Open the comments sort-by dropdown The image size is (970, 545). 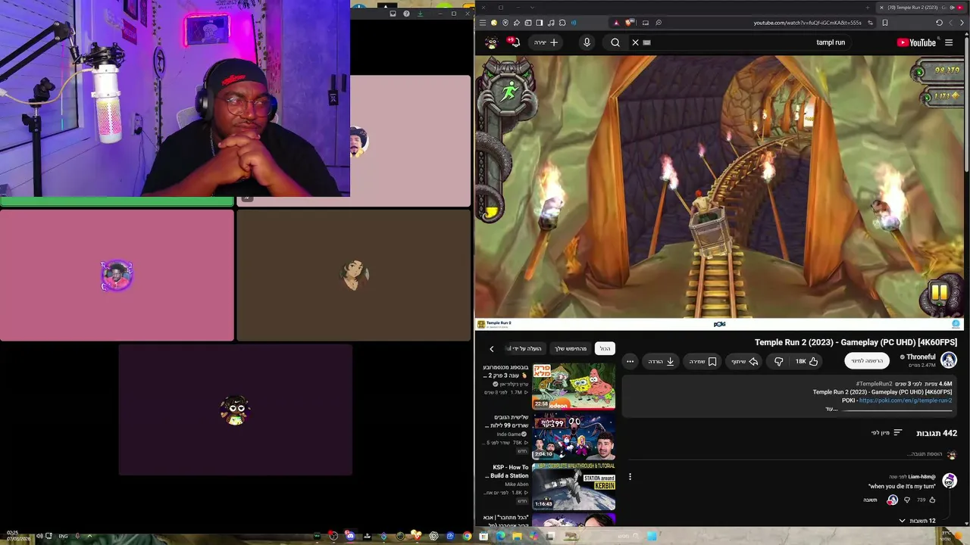887,433
